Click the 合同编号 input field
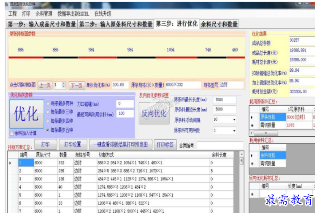Screen dimensions: 317x213 click(x=220, y=145)
